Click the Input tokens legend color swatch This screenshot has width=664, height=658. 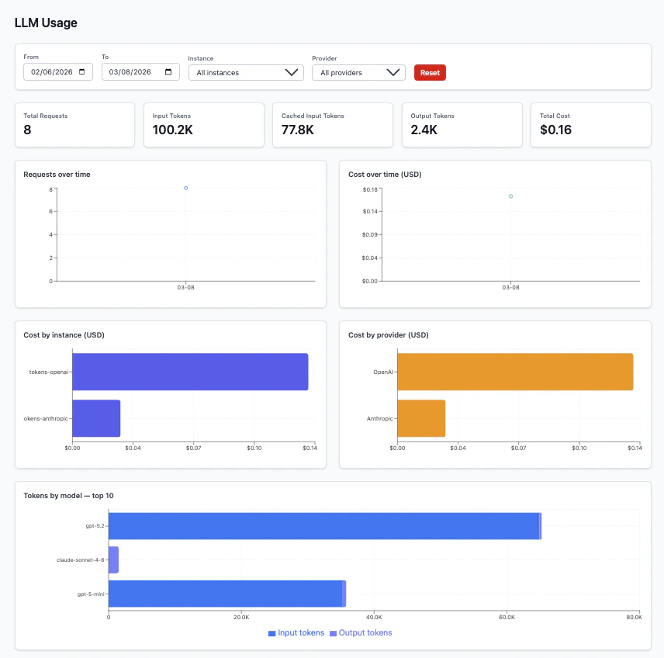[273, 632]
